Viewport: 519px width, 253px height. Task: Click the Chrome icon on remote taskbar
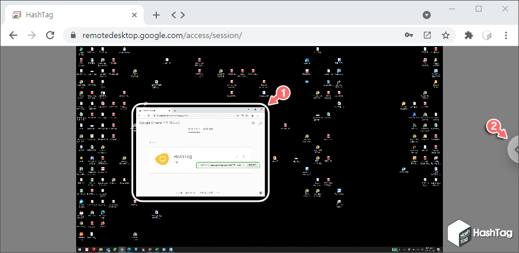pos(122,250)
